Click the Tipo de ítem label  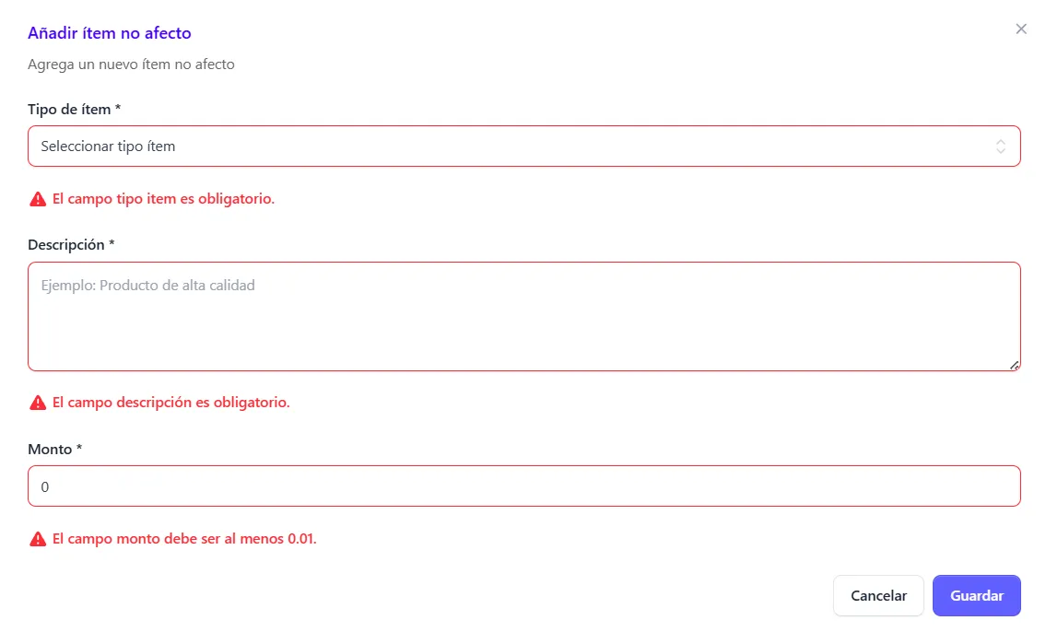tap(75, 110)
